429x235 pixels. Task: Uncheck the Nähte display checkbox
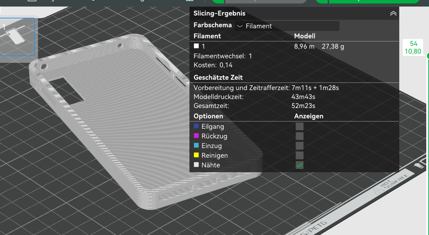pos(299,165)
